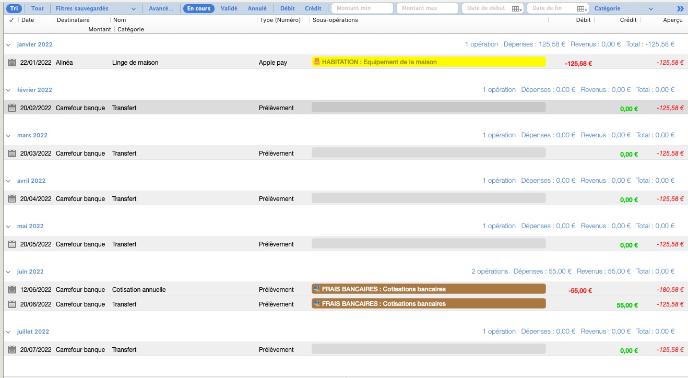Collapse the janvier 2022 group
The height and width of the screenshot is (378, 688).
[x=9, y=45]
